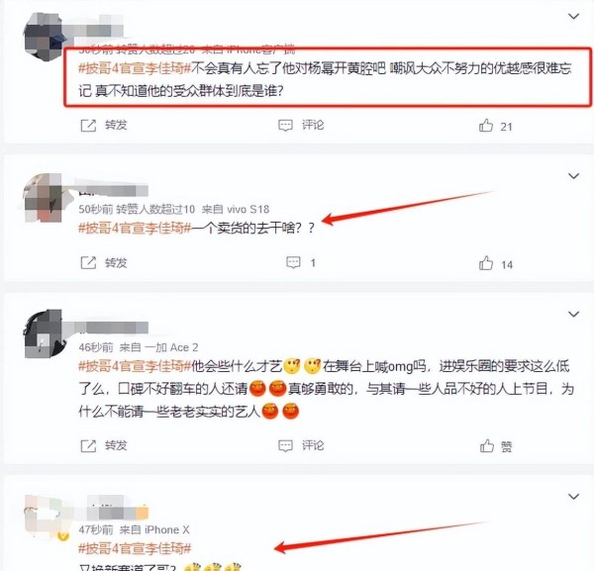Open the first commenter's blurred avatar
Viewport: 594px width, 571px height.
coord(43,37)
